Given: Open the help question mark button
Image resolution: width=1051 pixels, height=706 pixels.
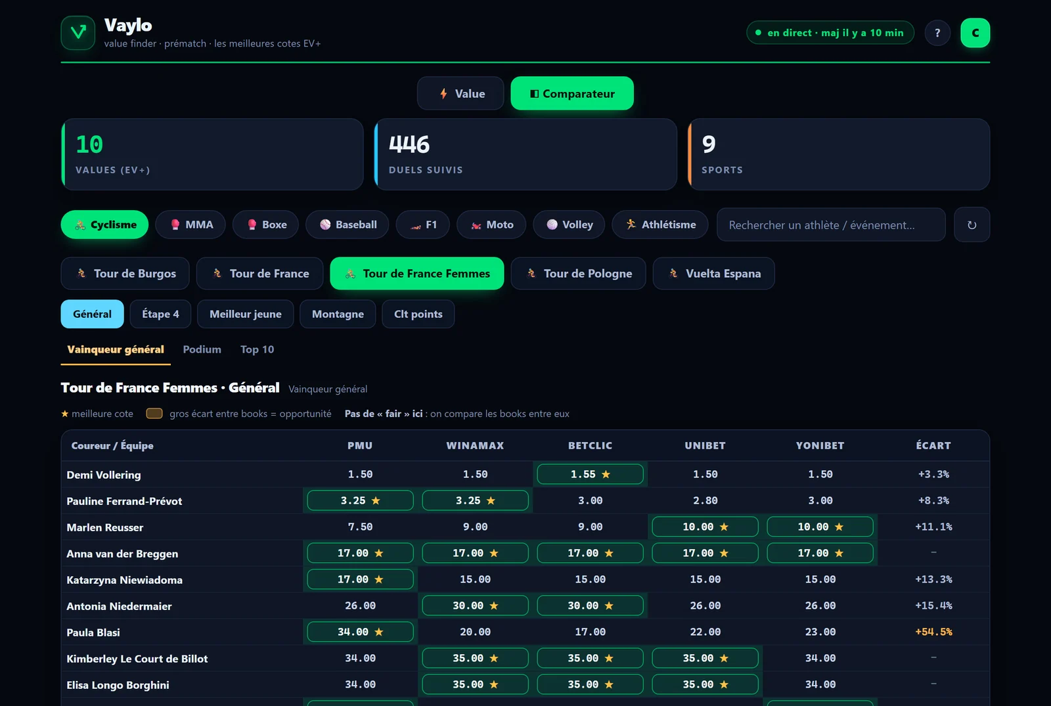Looking at the screenshot, I should point(937,33).
